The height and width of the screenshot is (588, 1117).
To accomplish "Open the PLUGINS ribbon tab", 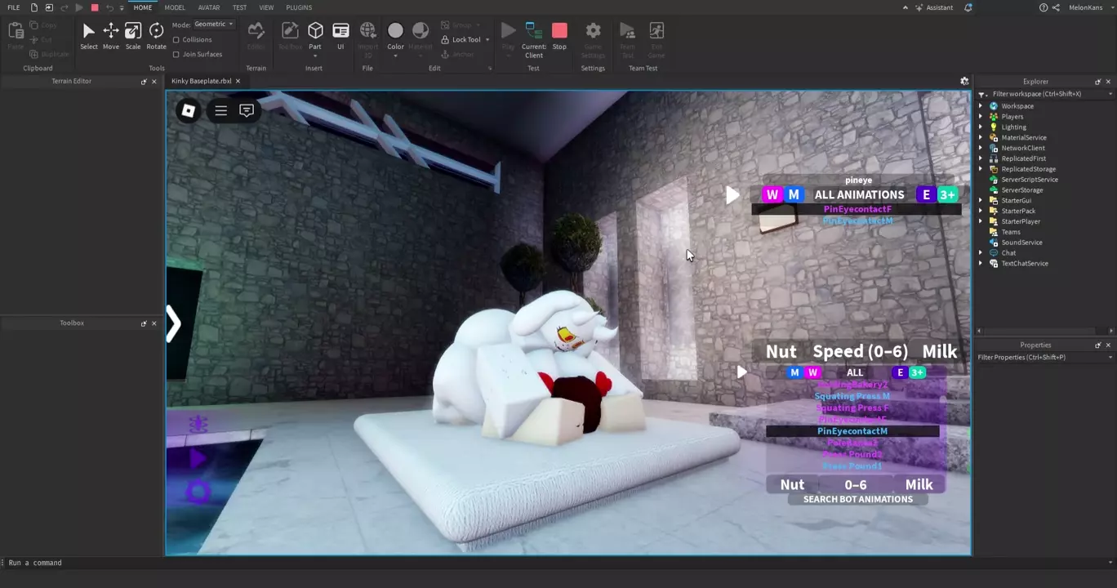I will (x=299, y=7).
